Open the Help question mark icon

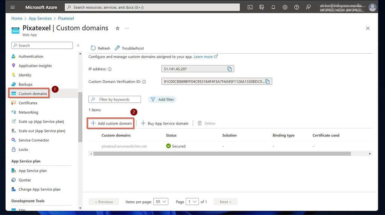coord(297,8)
